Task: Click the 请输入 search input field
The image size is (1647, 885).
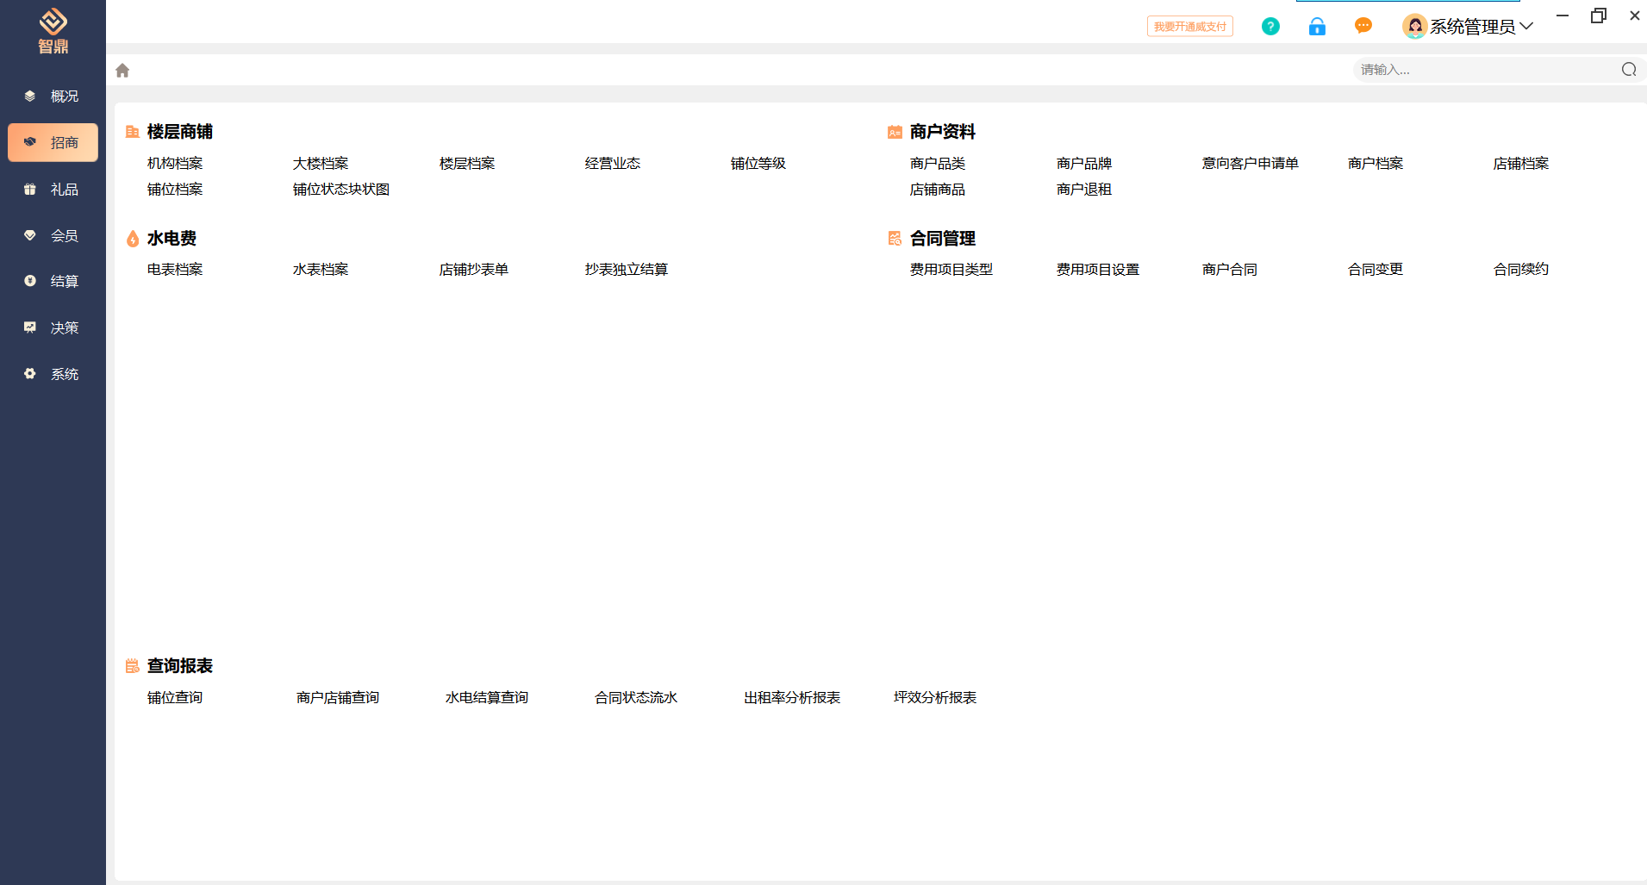Action: pos(1482,70)
